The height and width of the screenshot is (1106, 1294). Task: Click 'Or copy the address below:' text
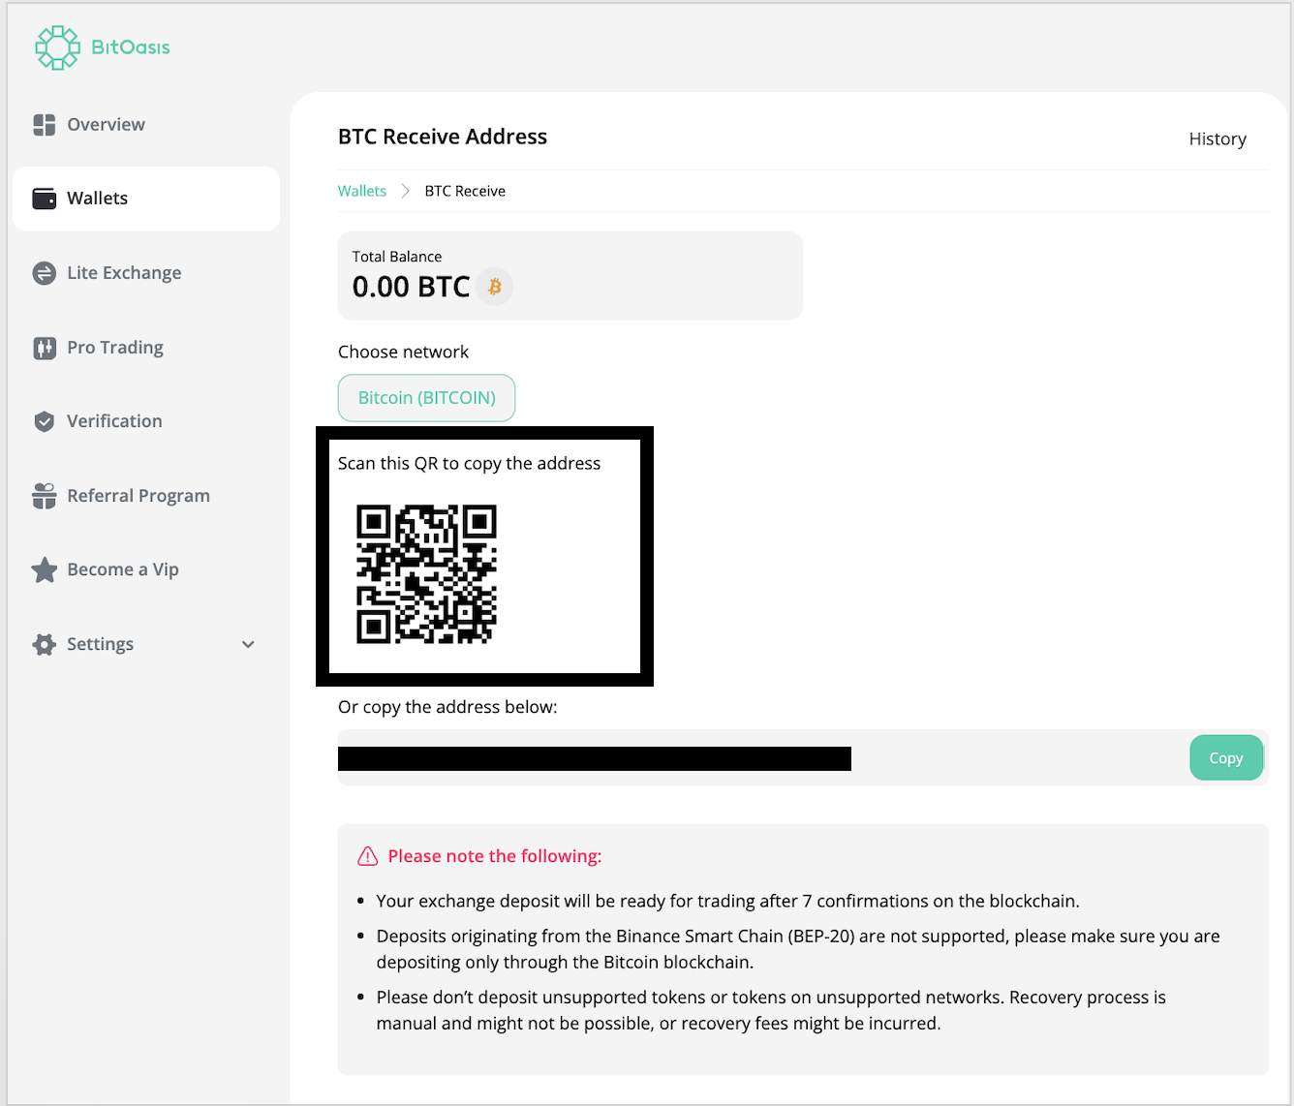click(447, 707)
